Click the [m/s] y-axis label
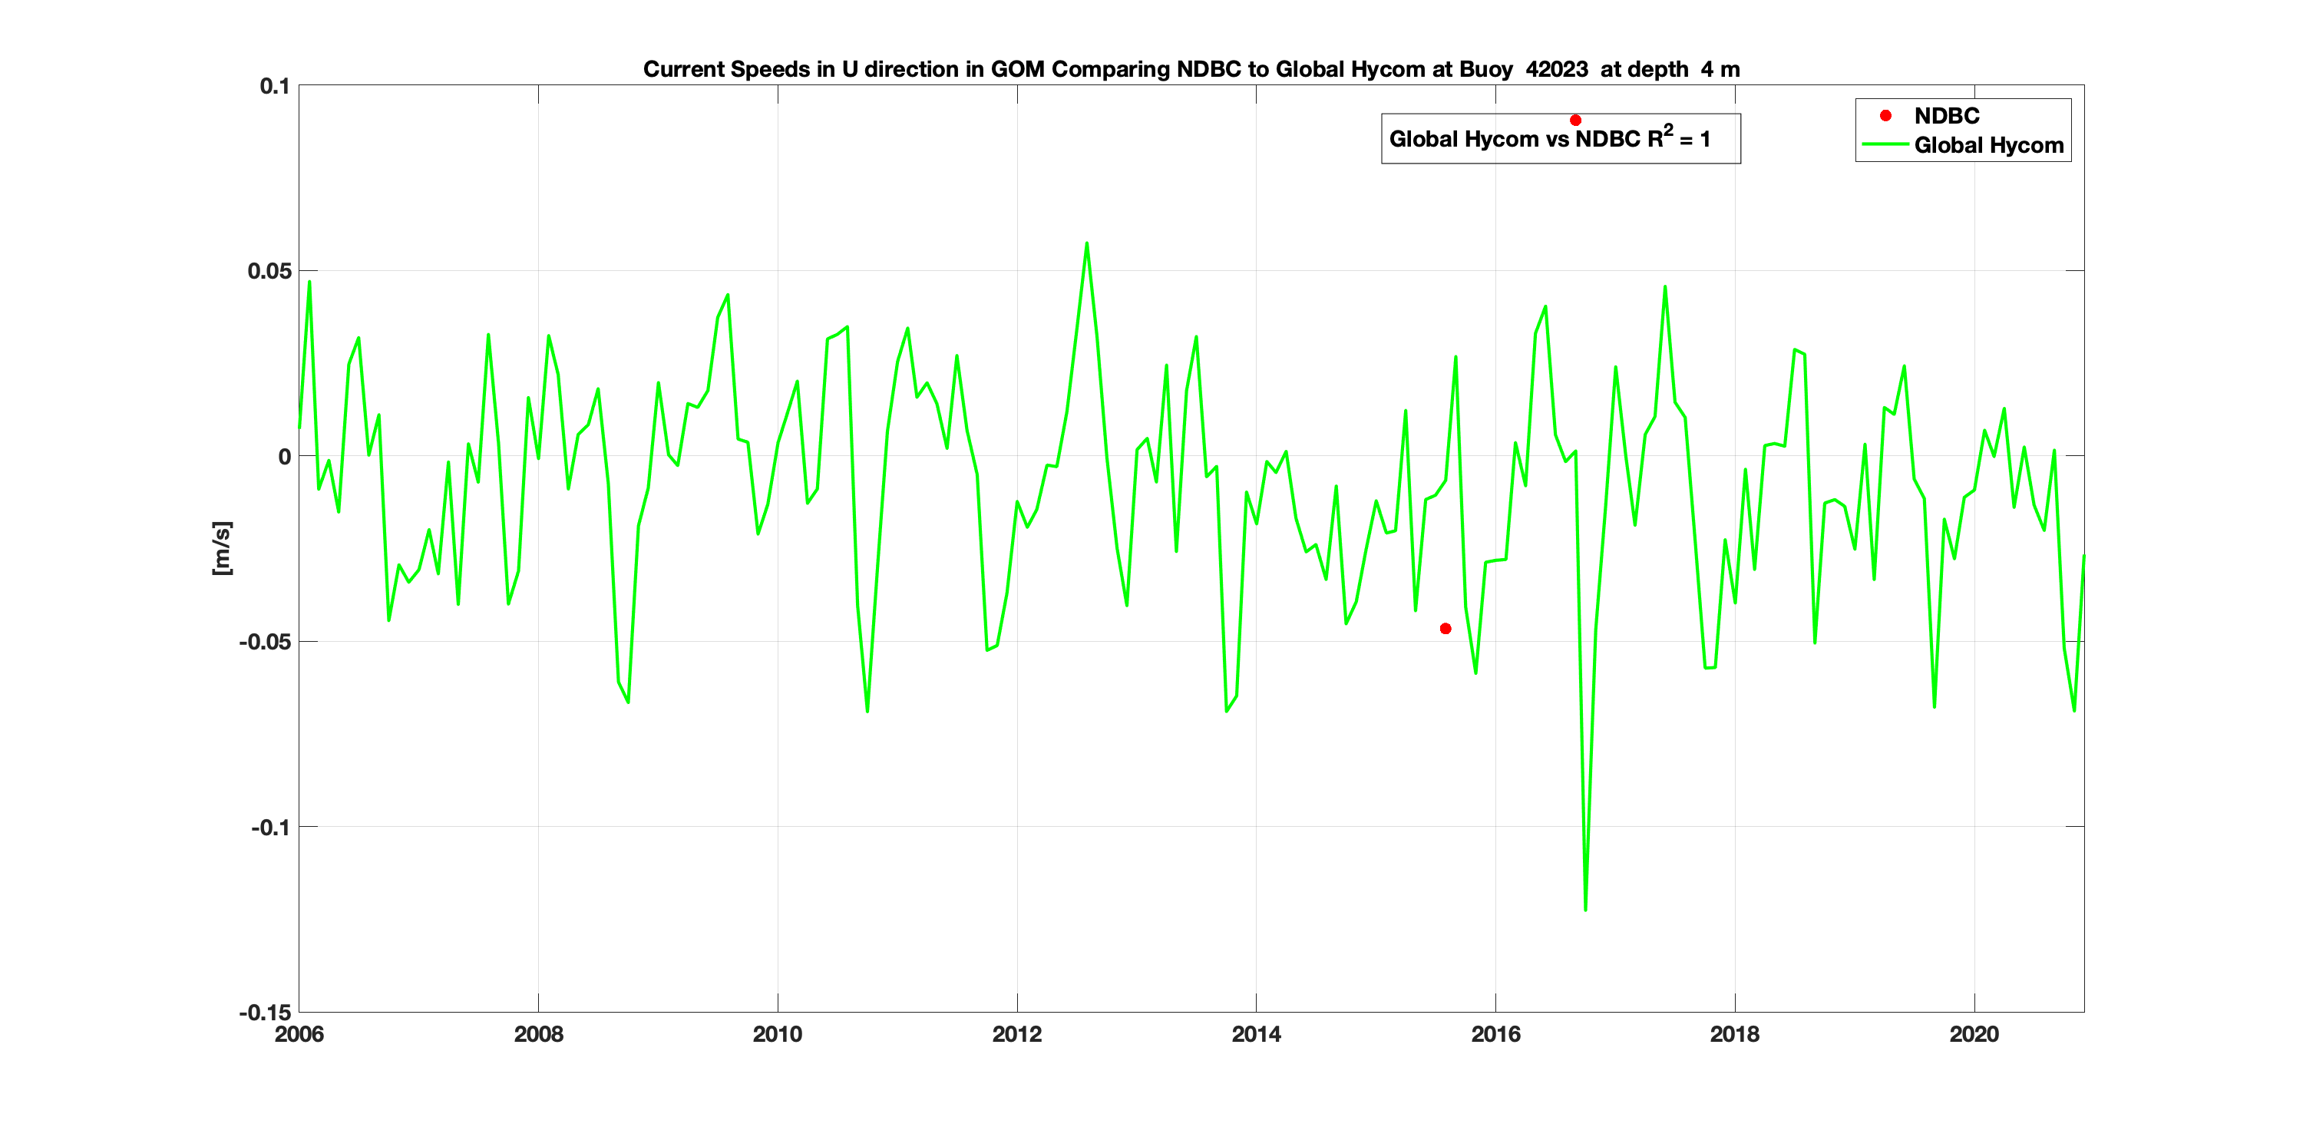2303x1137 pixels. click(222, 548)
